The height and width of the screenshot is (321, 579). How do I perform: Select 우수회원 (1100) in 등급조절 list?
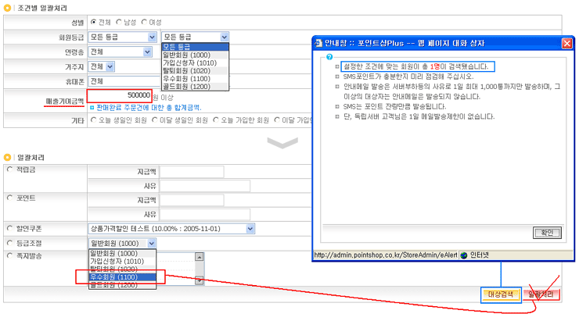tap(120, 276)
